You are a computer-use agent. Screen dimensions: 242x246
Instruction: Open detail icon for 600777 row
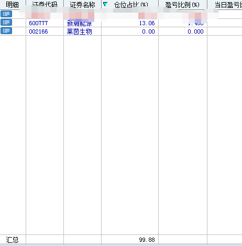pos(6,23)
